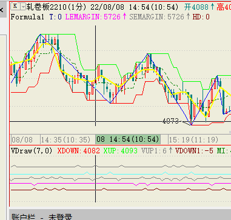This screenshot has width=231, height=220.
Task: Click the green XUP:4093 value
Action: tap(121, 151)
